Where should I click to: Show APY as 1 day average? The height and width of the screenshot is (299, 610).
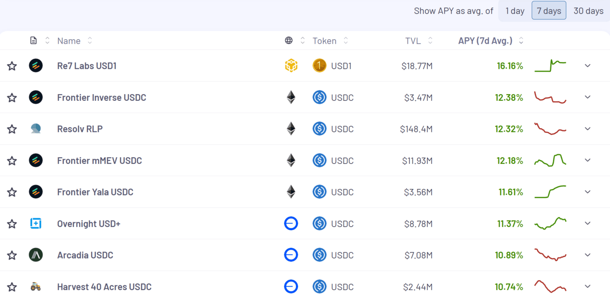(x=515, y=11)
